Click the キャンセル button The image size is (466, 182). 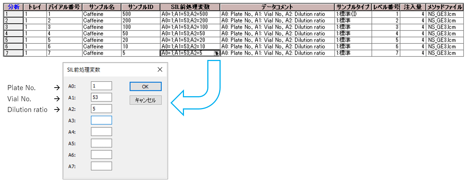click(146, 100)
